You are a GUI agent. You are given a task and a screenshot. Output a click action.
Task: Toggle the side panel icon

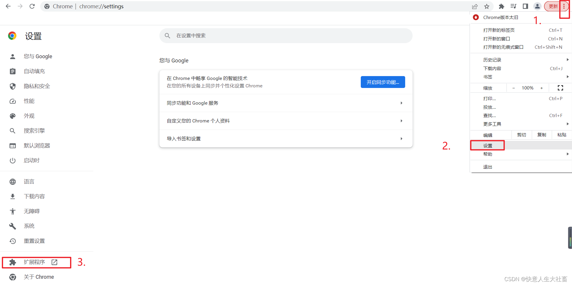[x=525, y=6]
